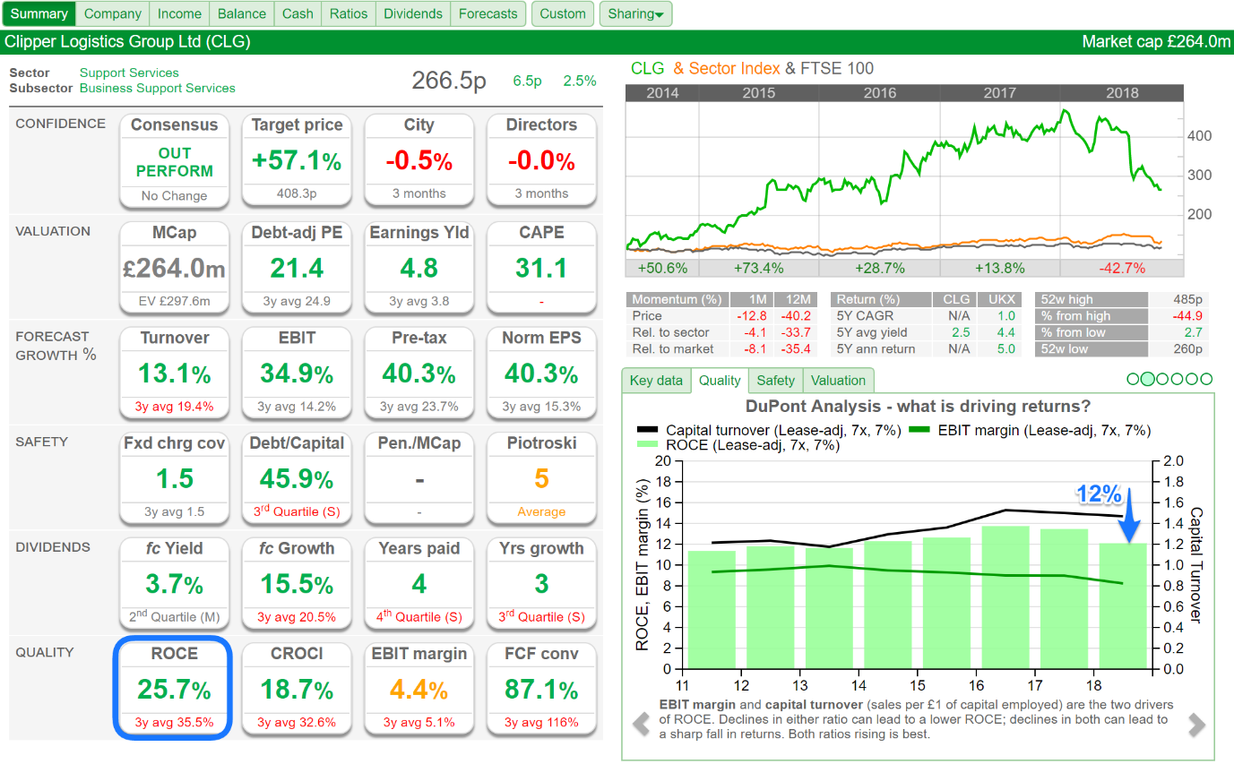Switch to the Forecasts tab
The image size is (1234, 764).
click(488, 13)
